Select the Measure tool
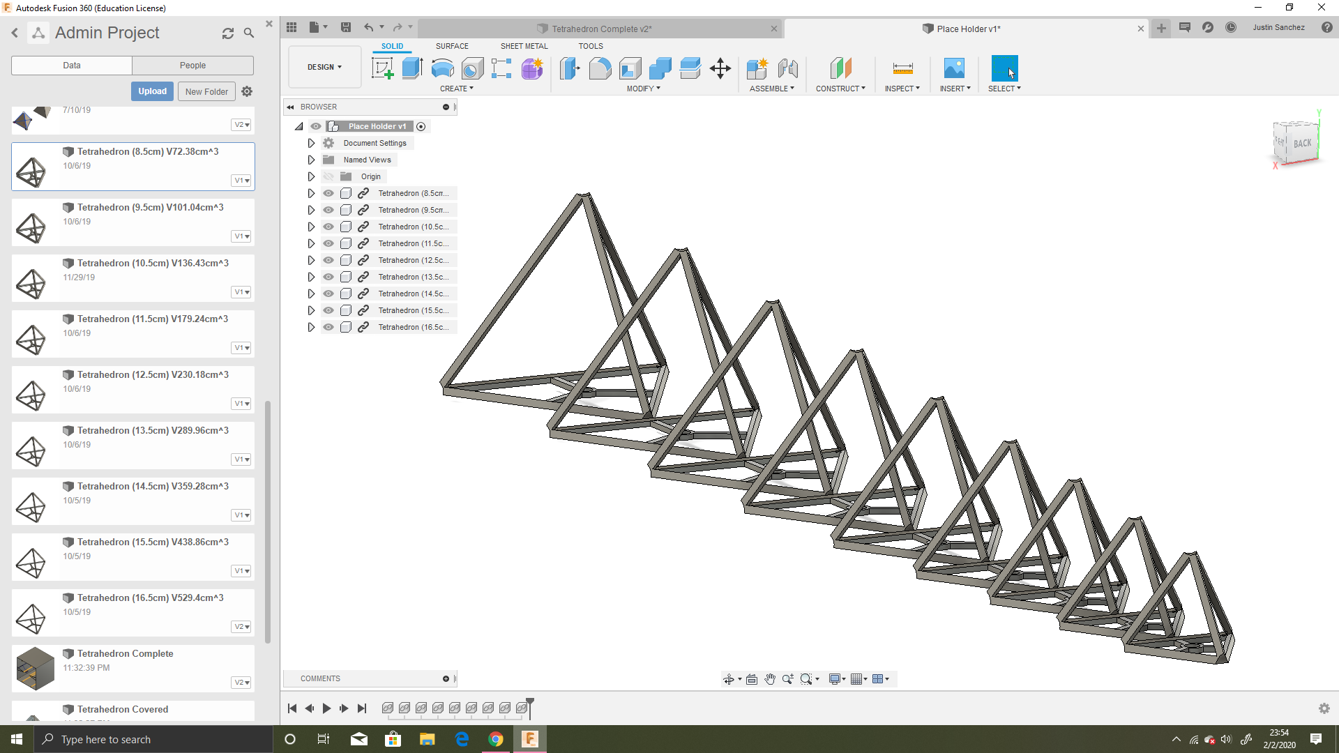Viewport: 1339px width, 753px height. (902, 68)
